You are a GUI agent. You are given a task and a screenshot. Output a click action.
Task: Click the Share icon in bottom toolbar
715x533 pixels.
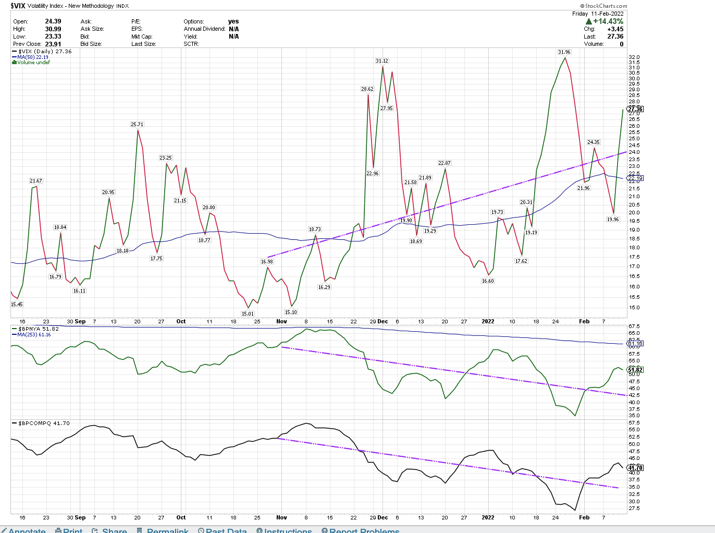pyautogui.click(x=95, y=530)
